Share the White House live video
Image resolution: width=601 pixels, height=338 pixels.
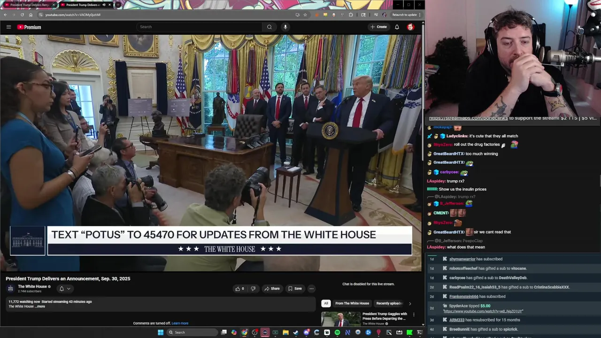tap(272, 289)
